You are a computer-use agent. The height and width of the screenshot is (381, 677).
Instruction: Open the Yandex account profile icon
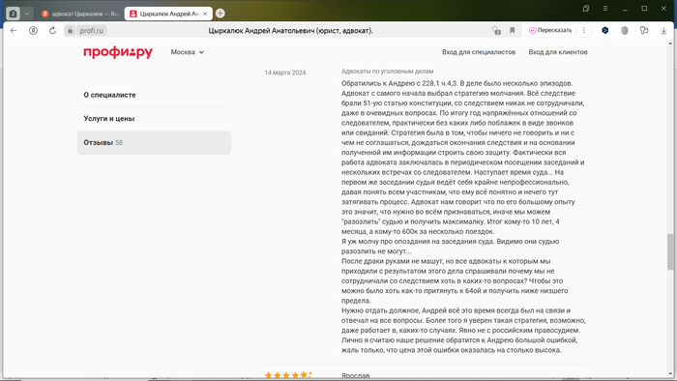point(33,31)
